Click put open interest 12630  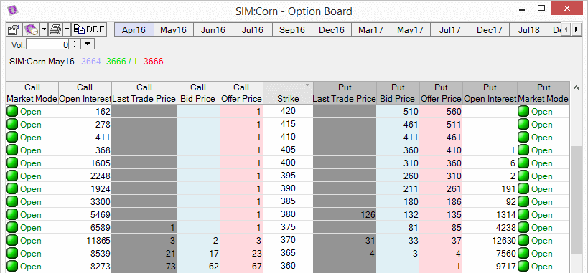(490, 241)
